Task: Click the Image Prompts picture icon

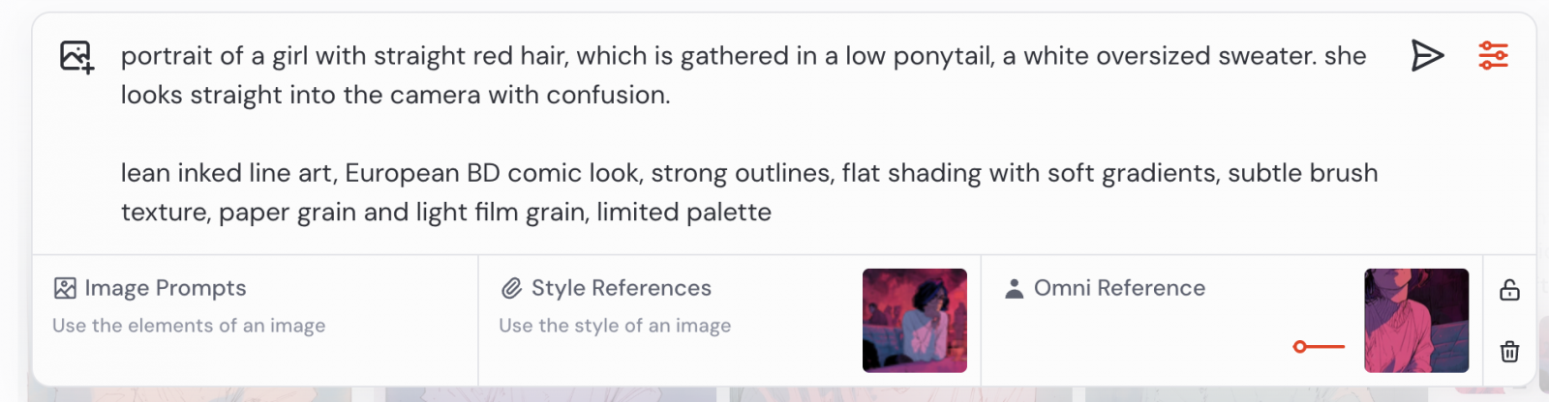Action: click(x=65, y=288)
